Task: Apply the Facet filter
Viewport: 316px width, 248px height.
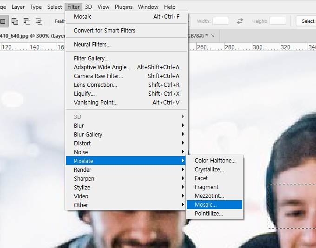Action: [214, 178]
